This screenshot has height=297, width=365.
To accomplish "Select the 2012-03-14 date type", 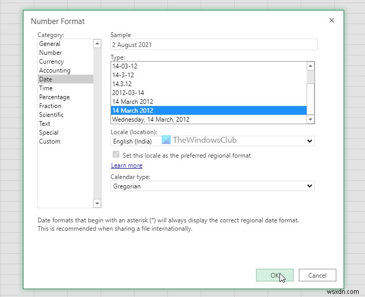I will pos(209,93).
